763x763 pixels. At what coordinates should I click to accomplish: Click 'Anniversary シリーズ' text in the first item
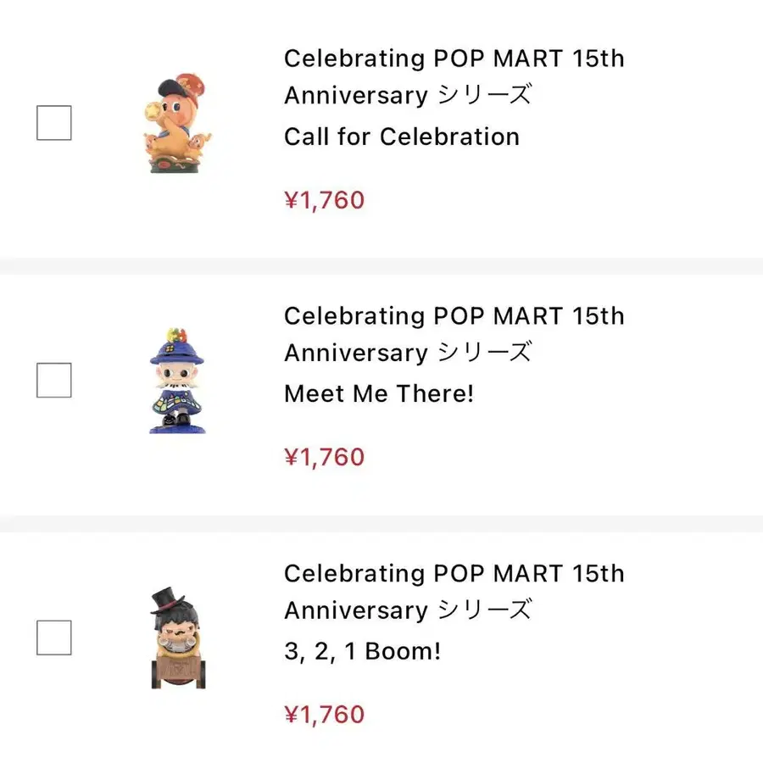(x=408, y=95)
